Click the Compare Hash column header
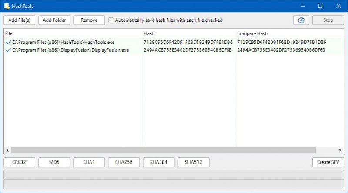348x193 pixels. pos(287,33)
